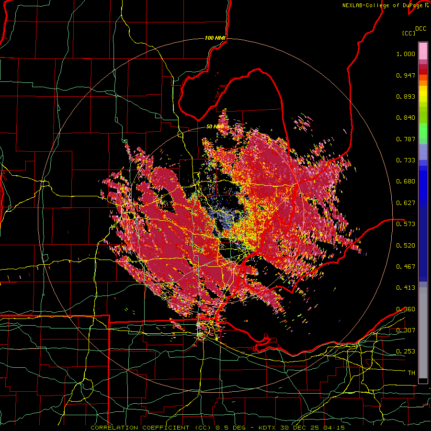This screenshot has height=431, width=431.
Task: Click the DCC label above the color bar
Action: (x=420, y=29)
